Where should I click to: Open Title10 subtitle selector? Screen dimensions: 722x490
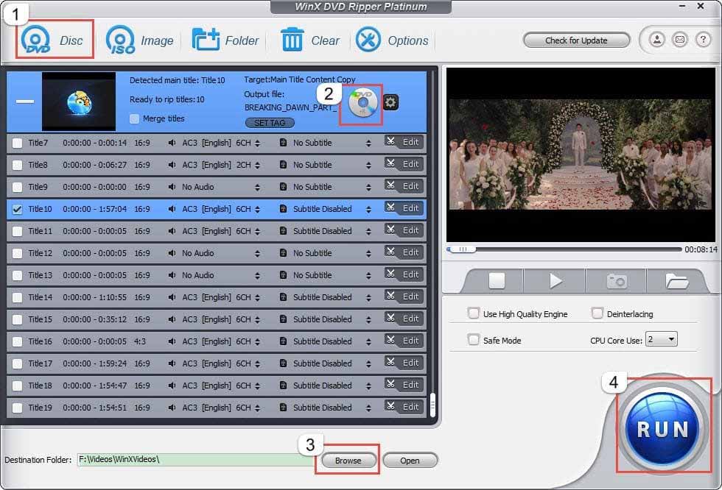point(368,209)
